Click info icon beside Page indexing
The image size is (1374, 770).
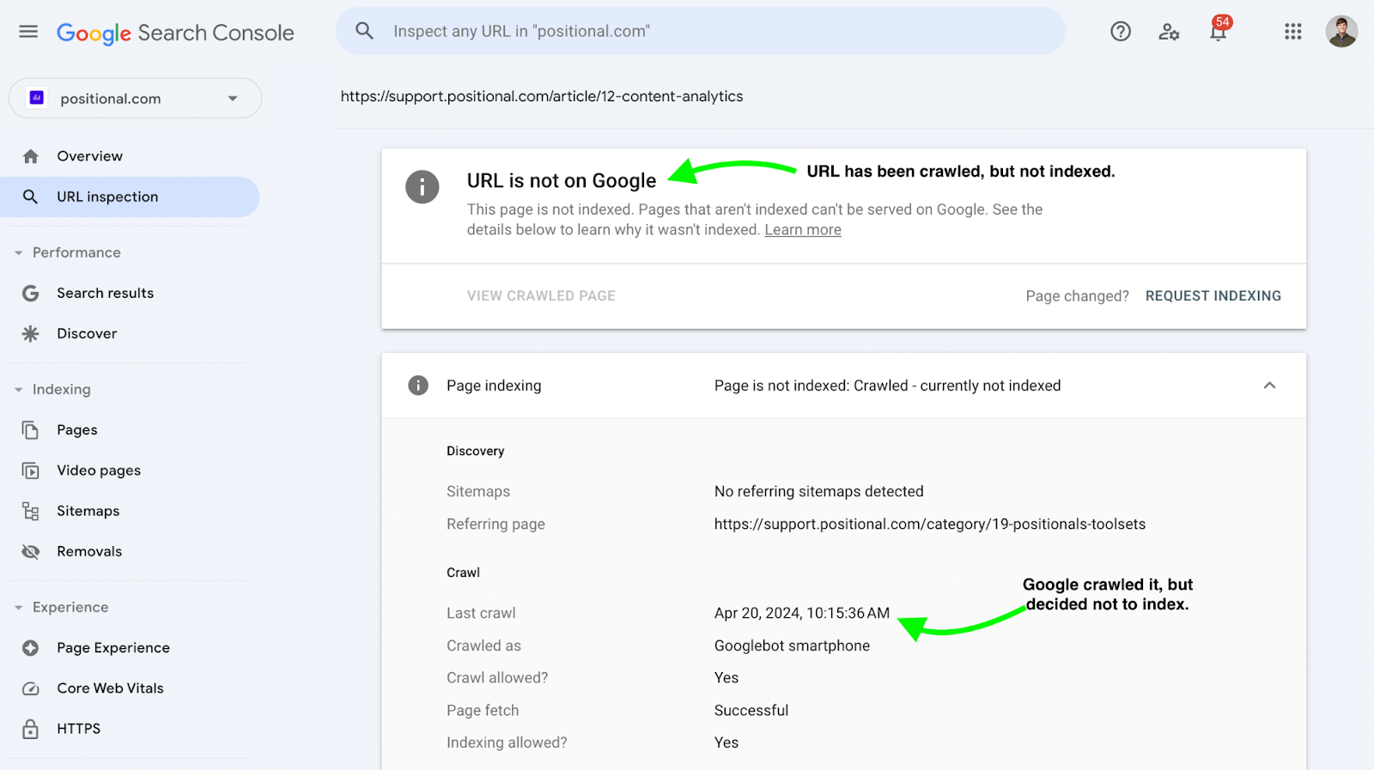click(418, 385)
